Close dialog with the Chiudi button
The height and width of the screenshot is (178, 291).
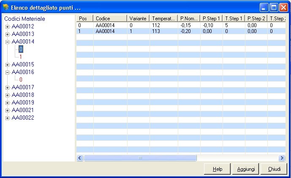pos(274,169)
